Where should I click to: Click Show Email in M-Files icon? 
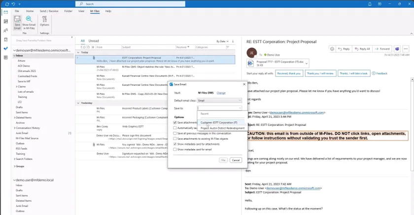pyautogui.click(x=29, y=23)
